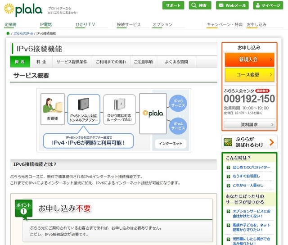Image resolution: width=288 pixels, height=245 pixels.
Task: Open the ひかりTV menu
Action: click(x=85, y=24)
